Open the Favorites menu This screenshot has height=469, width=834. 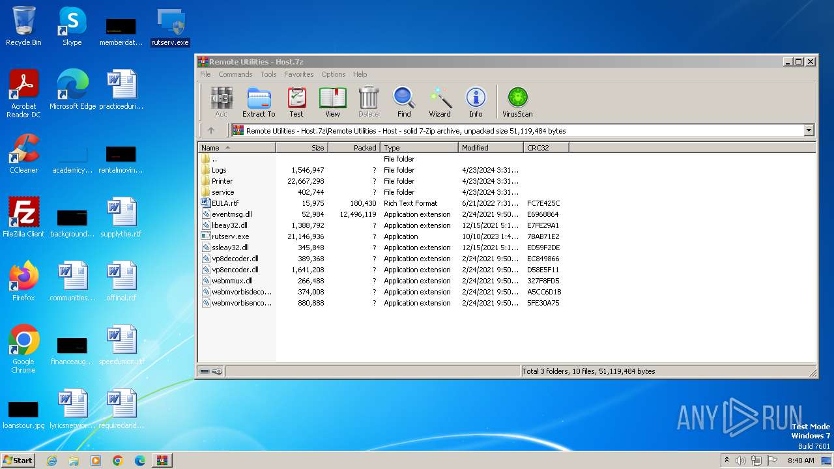click(299, 74)
